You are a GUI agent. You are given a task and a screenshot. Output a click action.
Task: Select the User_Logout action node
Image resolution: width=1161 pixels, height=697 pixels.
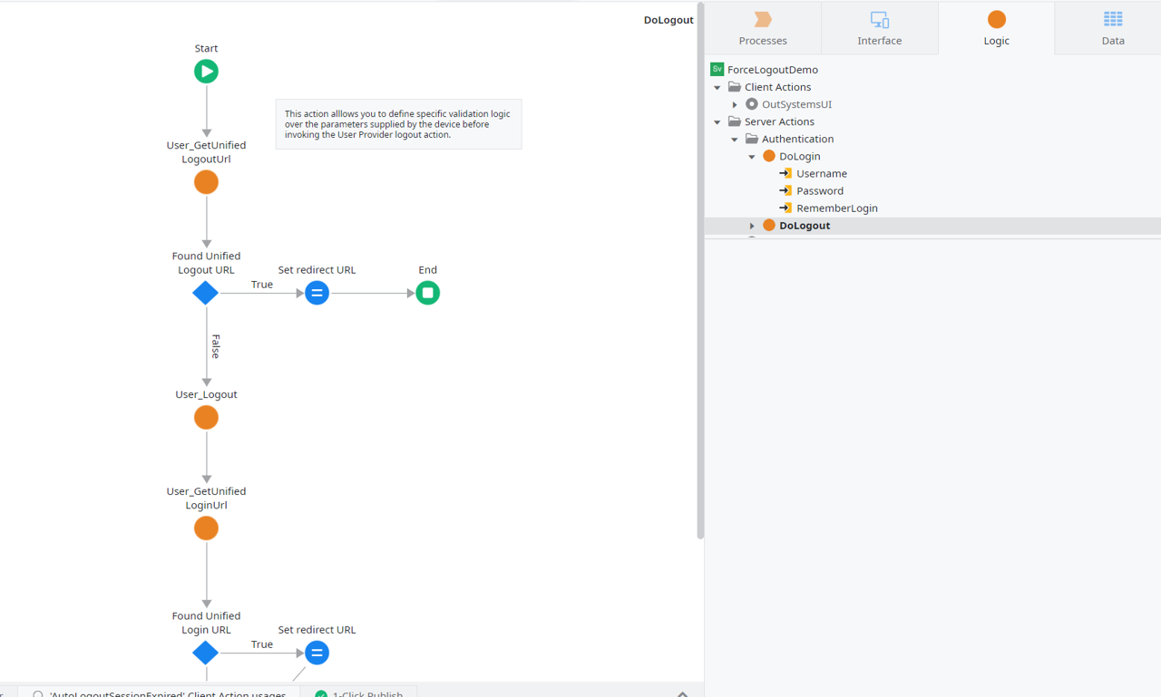pyautogui.click(x=206, y=418)
